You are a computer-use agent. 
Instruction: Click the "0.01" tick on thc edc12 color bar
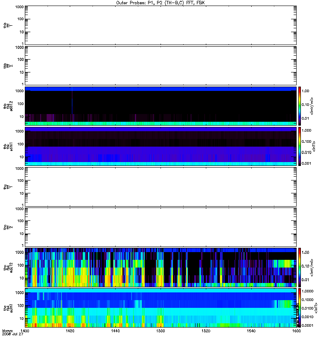[305, 280]
